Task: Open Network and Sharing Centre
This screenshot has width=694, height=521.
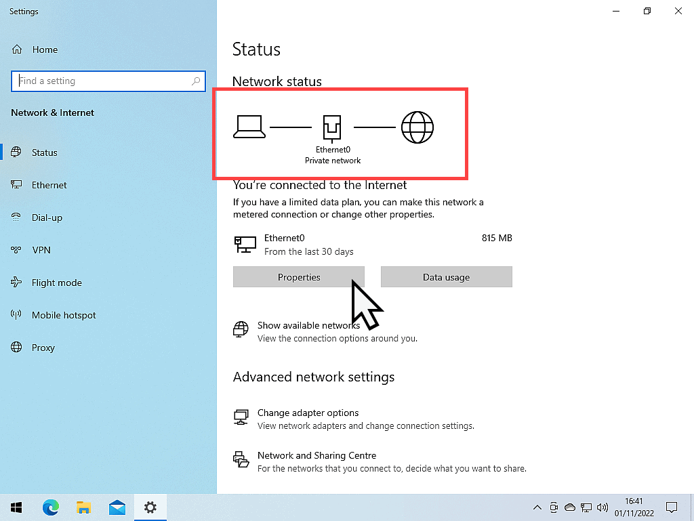Action: point(317,455)
